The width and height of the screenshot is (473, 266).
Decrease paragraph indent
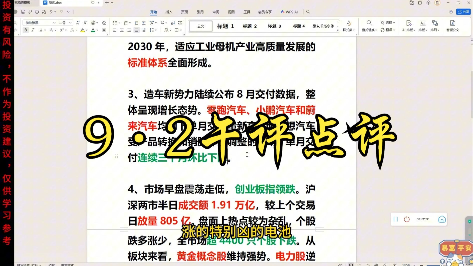(136, 23)
